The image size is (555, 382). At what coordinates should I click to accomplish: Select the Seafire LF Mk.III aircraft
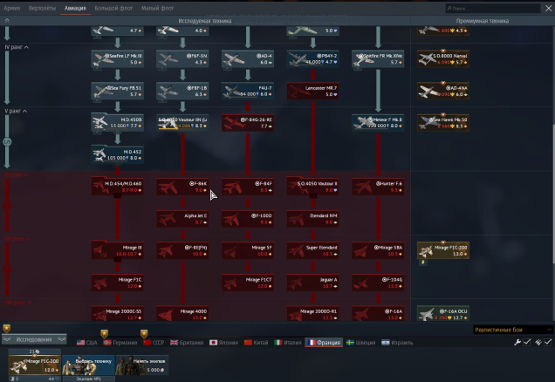[117, 59]
